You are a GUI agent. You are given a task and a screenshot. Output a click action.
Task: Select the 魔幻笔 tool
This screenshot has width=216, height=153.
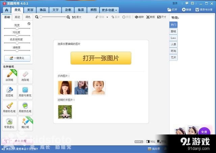[x=25, y=124]
